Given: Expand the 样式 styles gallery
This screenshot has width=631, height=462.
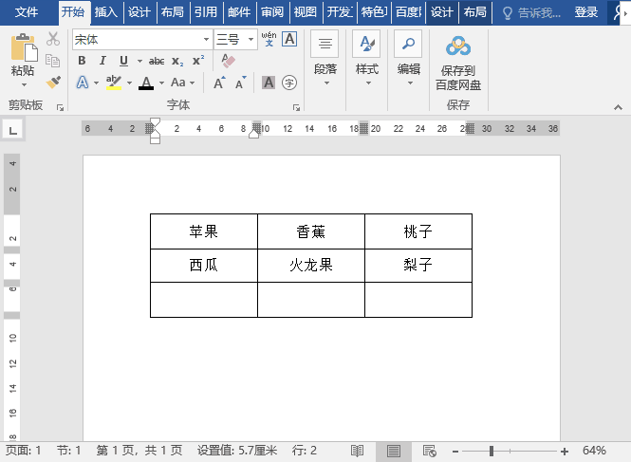Looking at the screenshot, I should pos(367,57).
